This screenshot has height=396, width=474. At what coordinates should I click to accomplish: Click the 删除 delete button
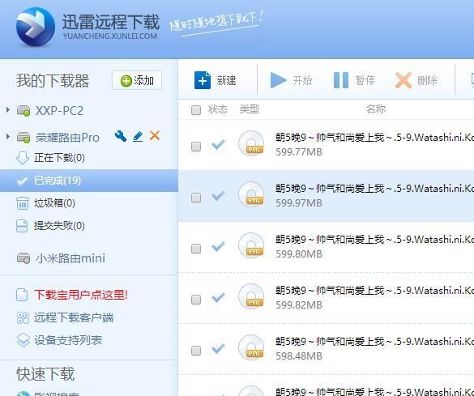(416, 80)
